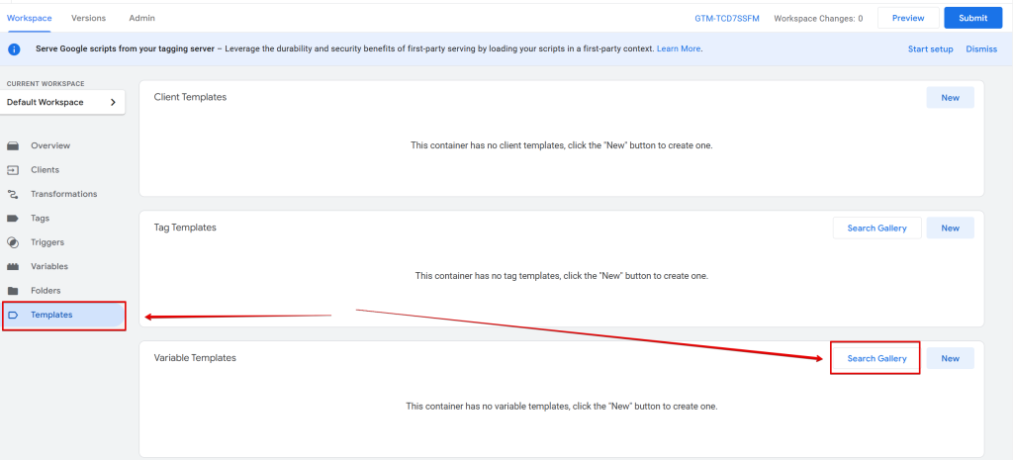The width and height of the screenshot is (1013, 460).
Task: Click the Overview icon in sidebar
Action: click(13, 145)
